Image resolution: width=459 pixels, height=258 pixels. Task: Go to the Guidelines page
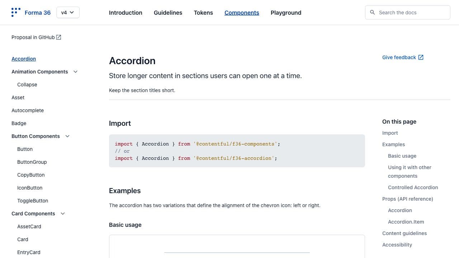[168, 13]
